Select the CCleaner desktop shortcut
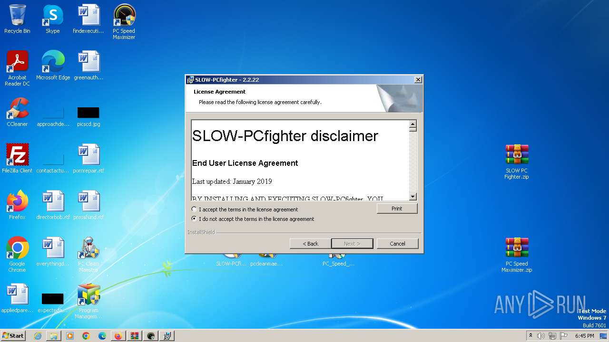This screenshot has height=342, width=609. coord(17,112)
